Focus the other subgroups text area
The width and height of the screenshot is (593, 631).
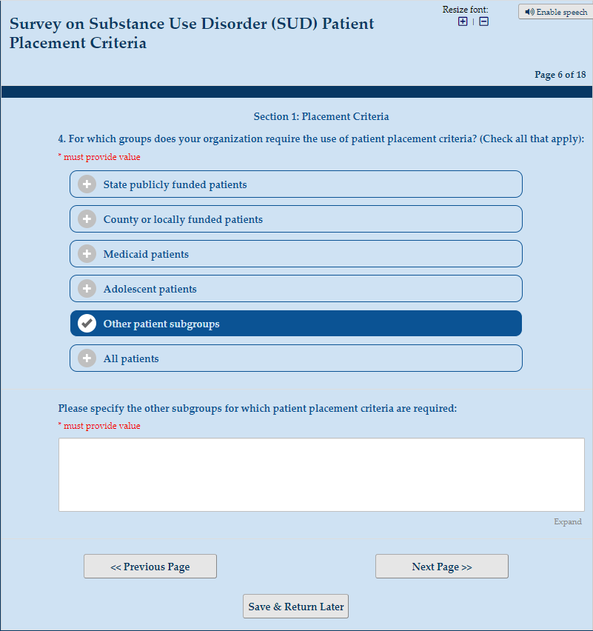(x=321, y=475)
